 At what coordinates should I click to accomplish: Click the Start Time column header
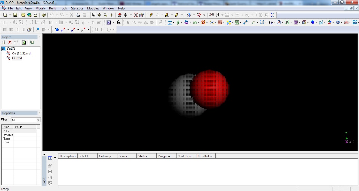coord(186,156)
